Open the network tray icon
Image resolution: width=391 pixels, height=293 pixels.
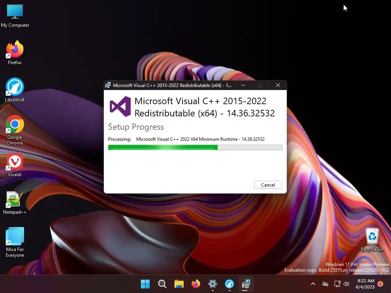point(338,284)
